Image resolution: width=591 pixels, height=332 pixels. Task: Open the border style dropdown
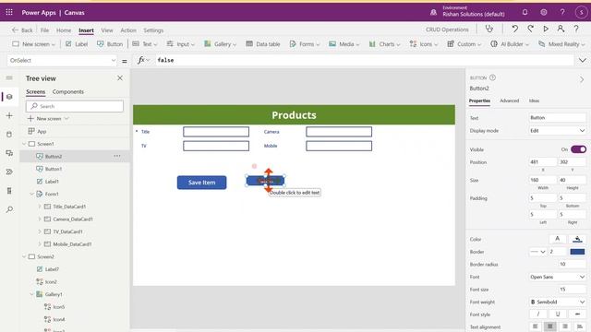pyautogui.click(x=537, y=252)
